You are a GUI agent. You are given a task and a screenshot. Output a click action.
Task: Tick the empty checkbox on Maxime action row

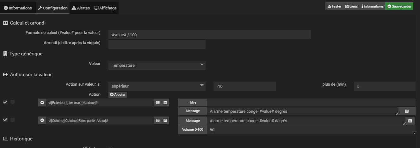(12, 102)
